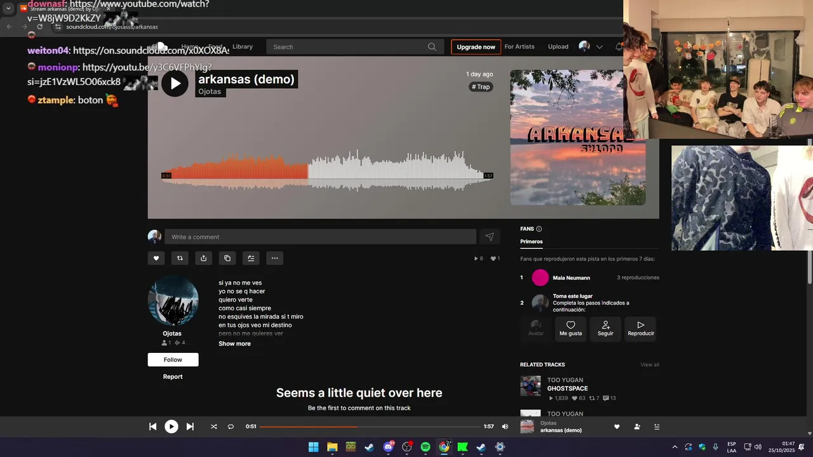Click the browser address bar URL
Viewport: 813px width, 457px height.
112,27
